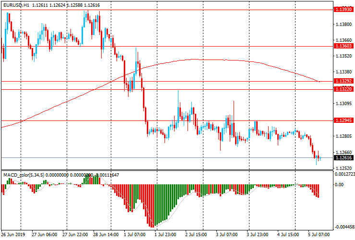Click the MACD_color(5,34,5) indicator label
The image size is (355, 240).
click(24, 175)
